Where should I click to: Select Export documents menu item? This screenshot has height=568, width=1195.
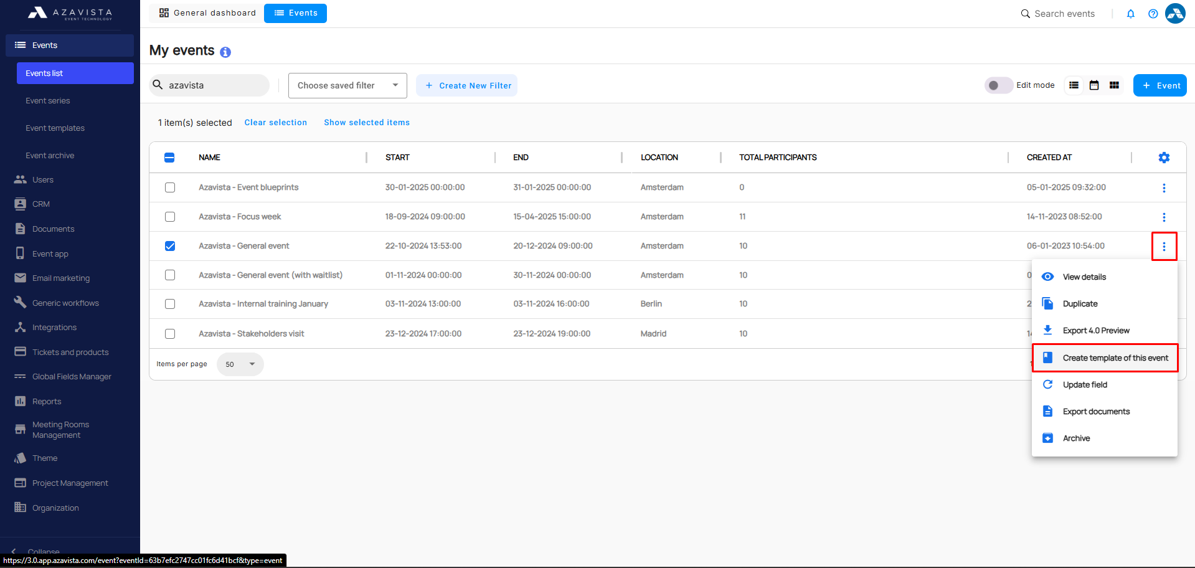(1105, 412)
